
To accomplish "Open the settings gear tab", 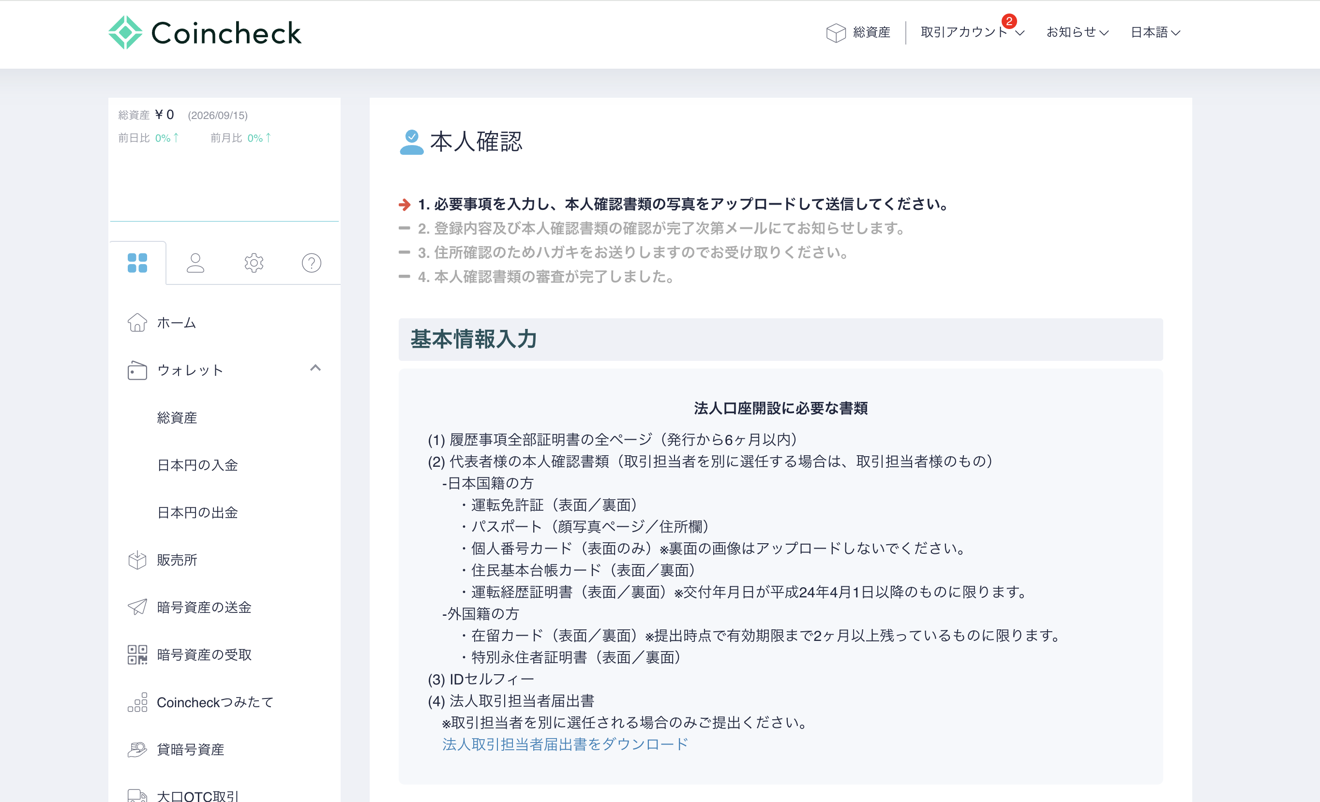I will pos(254,263).
